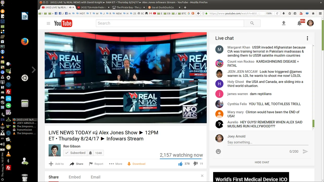The image size is (324, 182).
Task: Add video to a playlist
Action: [56, 164]
